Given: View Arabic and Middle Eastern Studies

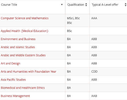Looking at the screenshot, I should click(23, 55).
